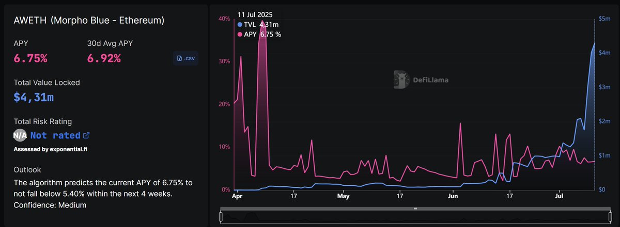Click the 30% label on APY axis
The height and width of the screenshot is (227, 620).
pos(224,61)
